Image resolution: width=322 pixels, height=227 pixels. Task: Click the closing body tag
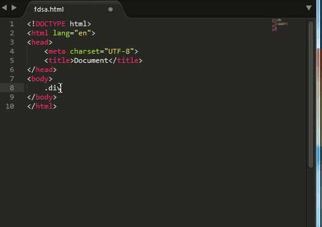tap(42, 97)
